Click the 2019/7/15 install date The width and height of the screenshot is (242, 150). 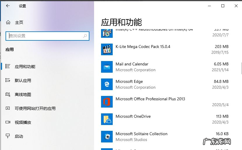220,53
